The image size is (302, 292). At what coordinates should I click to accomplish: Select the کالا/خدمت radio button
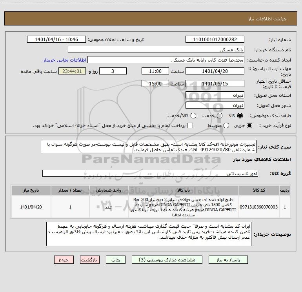193,116
